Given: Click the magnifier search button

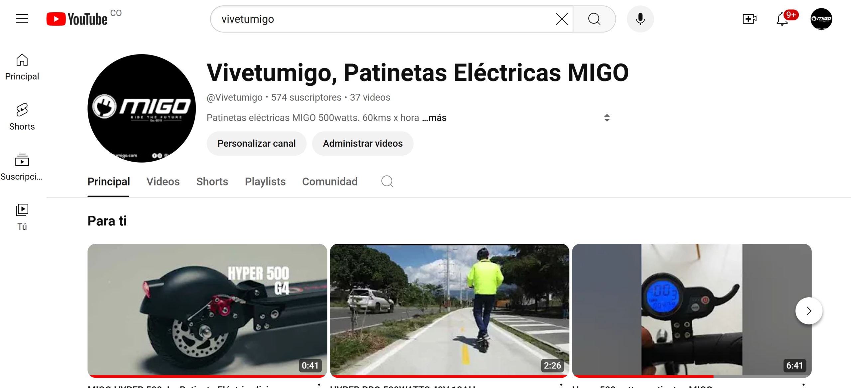Looking at the screenshot, I should point(594,19).
